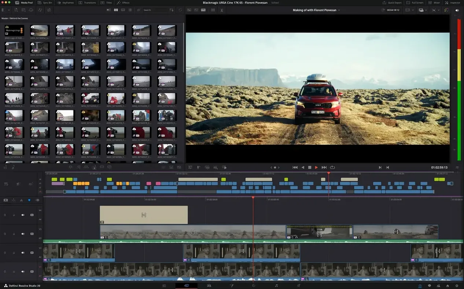Toggle audio mute speaker icon above meters

pyautogui.click(x=457, y=10)
